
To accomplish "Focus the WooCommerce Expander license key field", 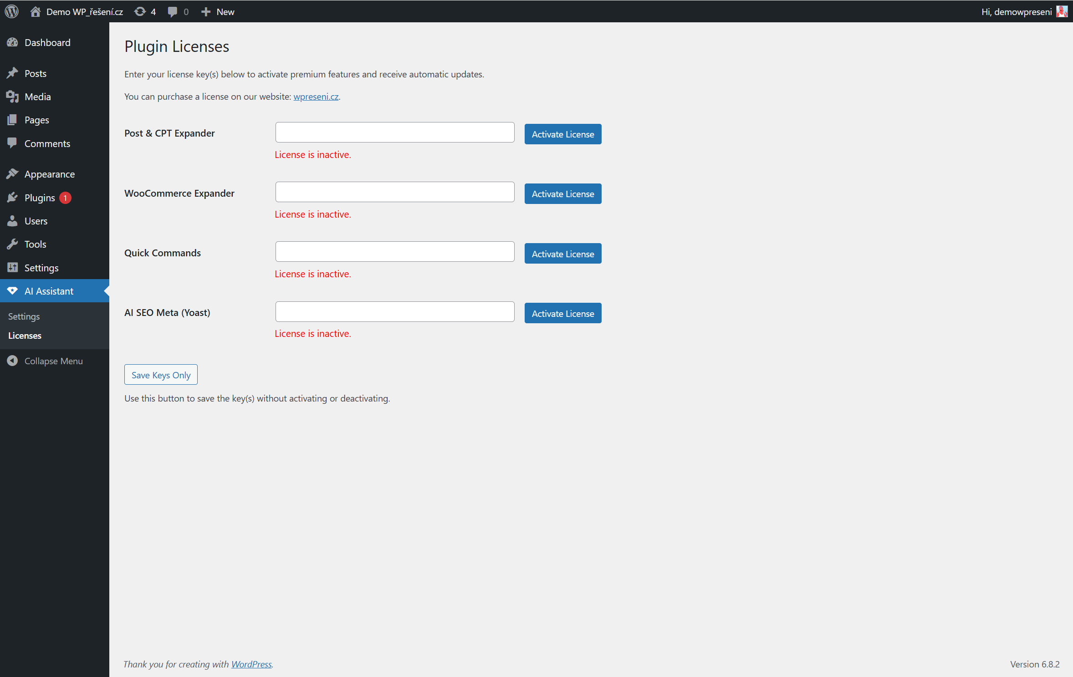I will 394,192.
